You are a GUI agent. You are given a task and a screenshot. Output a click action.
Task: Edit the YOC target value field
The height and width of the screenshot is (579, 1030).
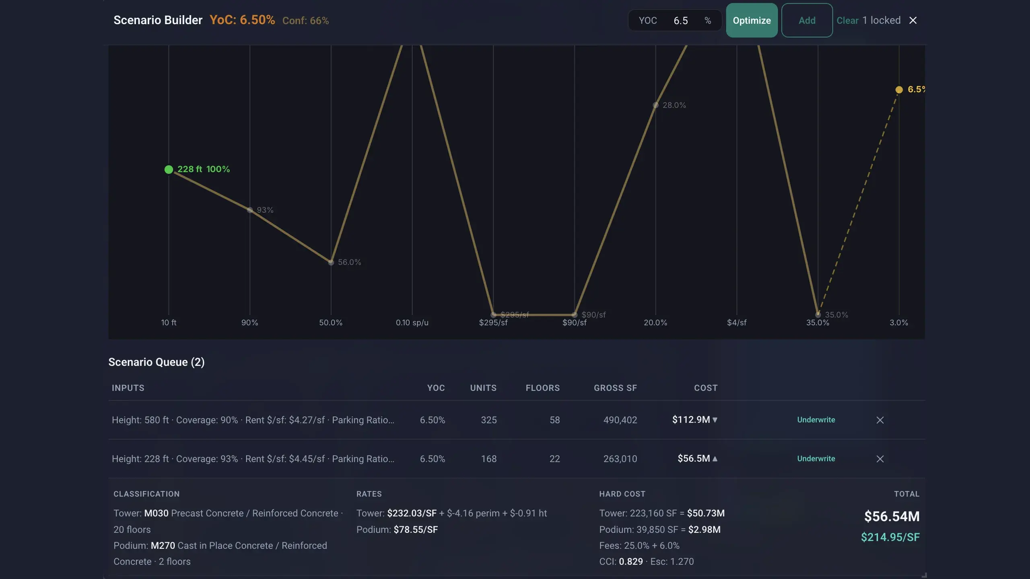[x=681, y=21]
